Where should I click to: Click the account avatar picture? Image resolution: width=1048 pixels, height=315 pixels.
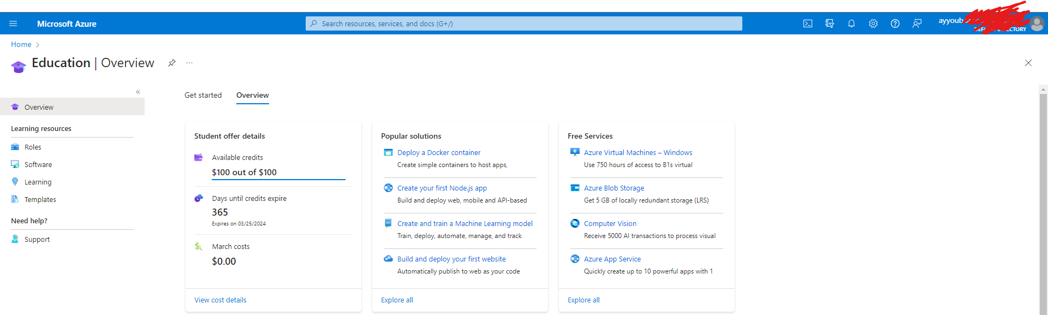(x=1037, y=23)
